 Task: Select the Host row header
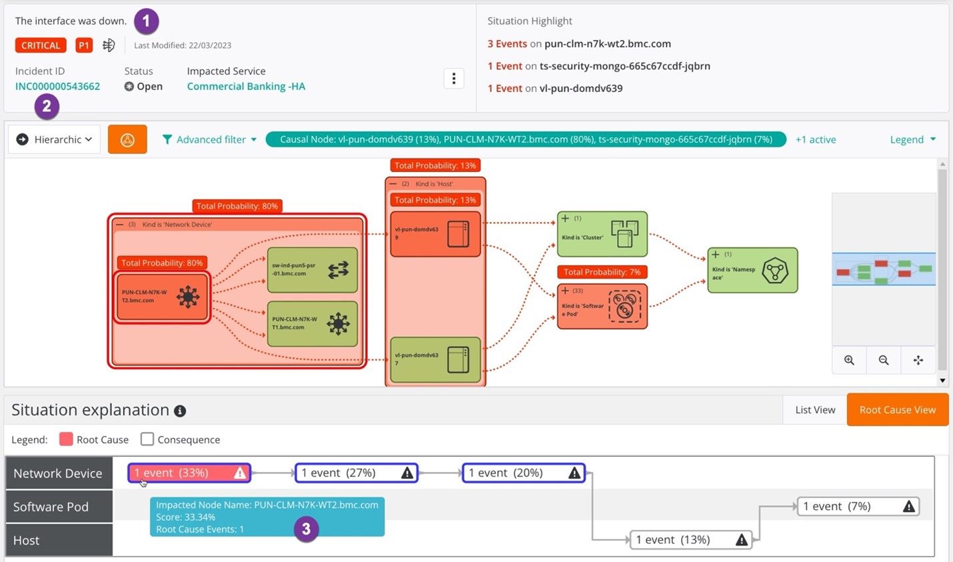click(59, 540)
